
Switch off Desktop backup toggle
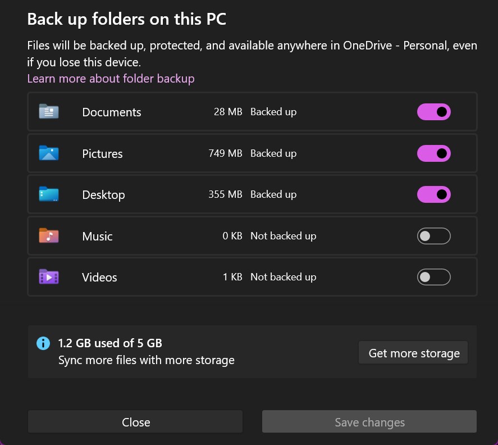pyautogui.click(x=433, y=194)
